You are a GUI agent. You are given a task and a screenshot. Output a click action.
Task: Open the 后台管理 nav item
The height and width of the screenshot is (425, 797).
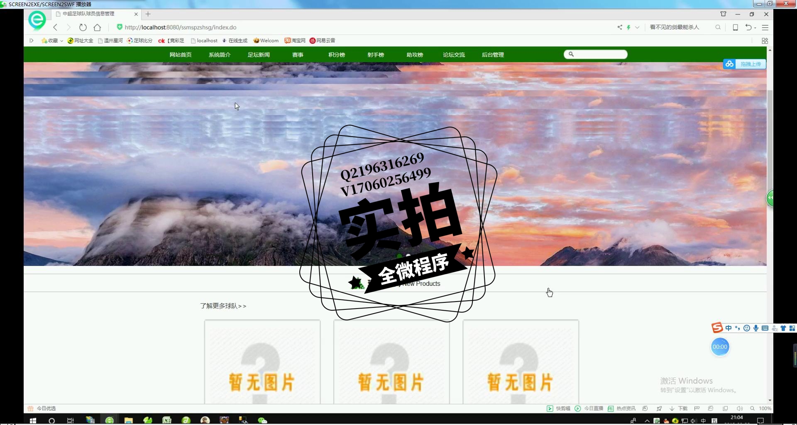(493, 55)
